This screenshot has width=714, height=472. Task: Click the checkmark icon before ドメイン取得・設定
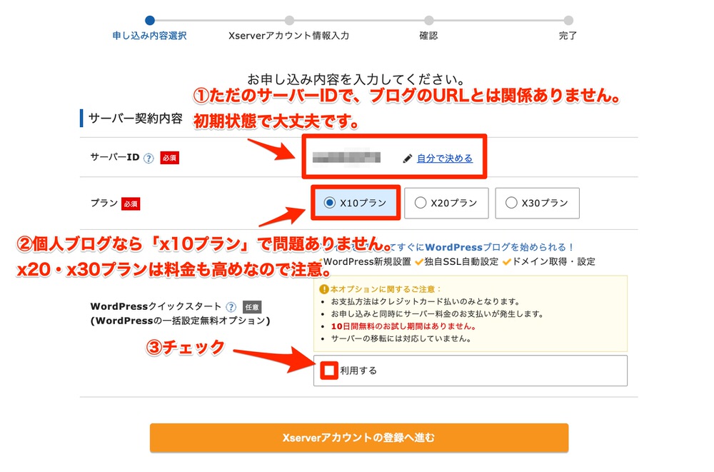[506, 261]
